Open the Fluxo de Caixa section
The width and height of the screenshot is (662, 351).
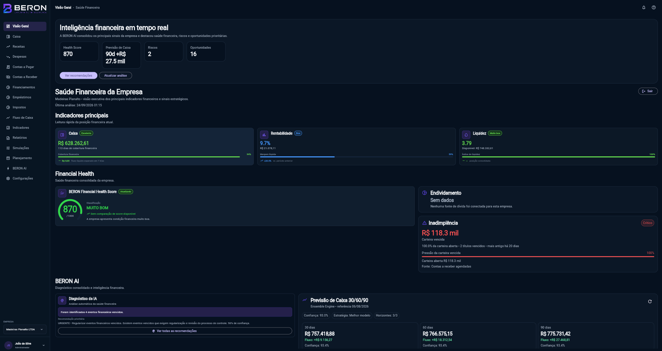click(25, 118)
